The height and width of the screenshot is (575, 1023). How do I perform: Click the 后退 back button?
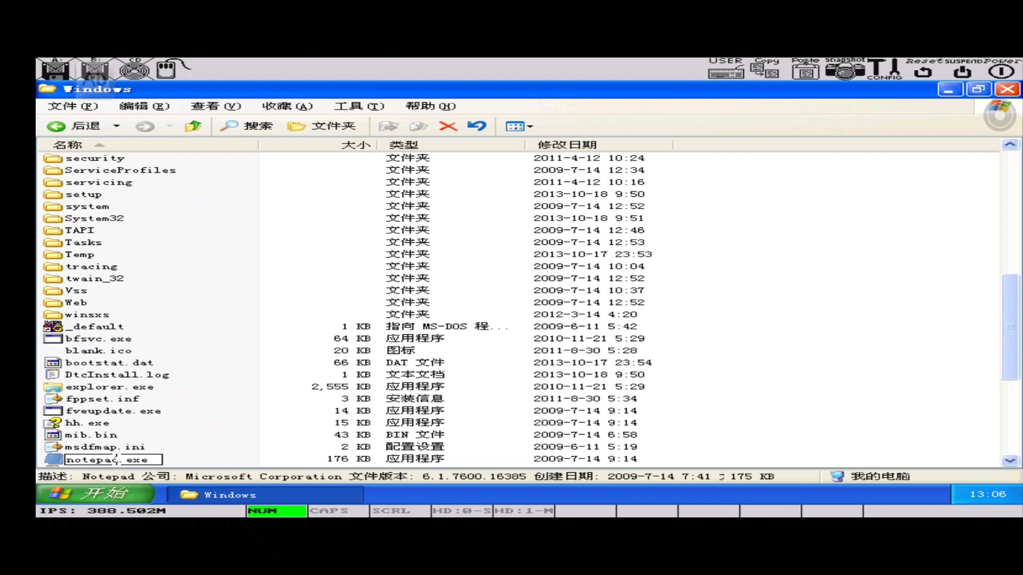point(74,126)
